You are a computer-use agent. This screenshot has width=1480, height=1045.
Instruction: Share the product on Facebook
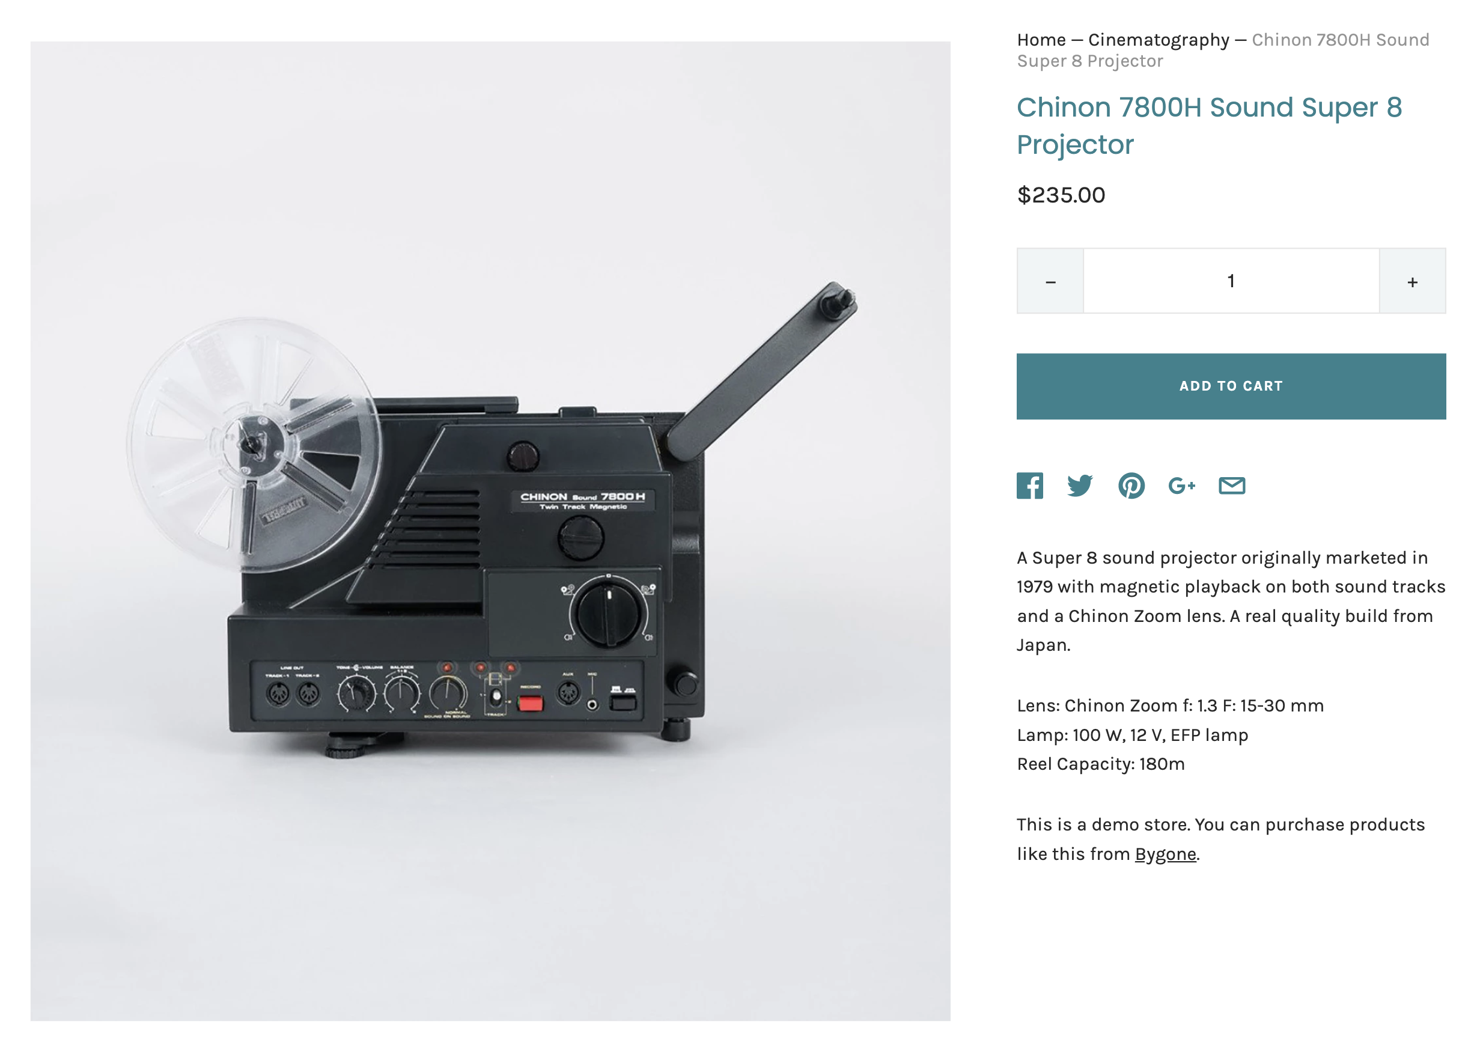point(1029,486)
